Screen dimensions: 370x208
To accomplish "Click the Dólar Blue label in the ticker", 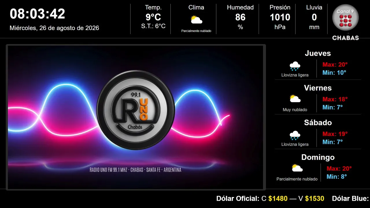I will click(x=350, y=199).
